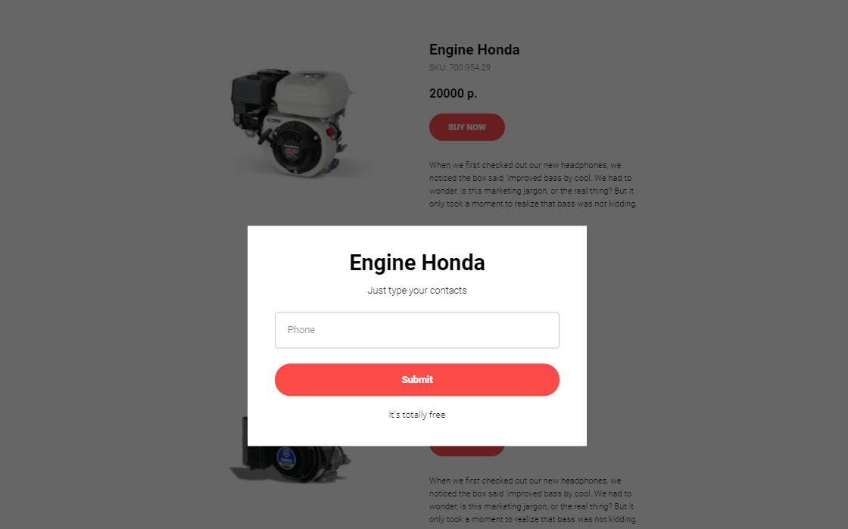The image size is (848, 529).
Task: Click the partially hidden red button under popup
Action: [466, 451]
